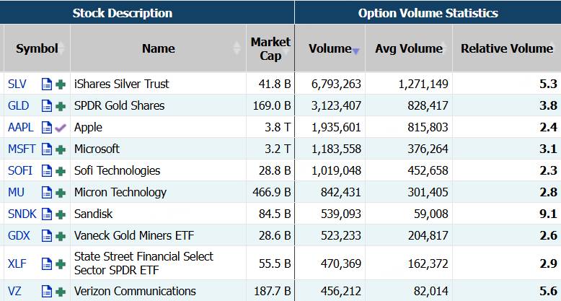
Task: Open the document icon for SLV
Action: [x=47, y=84]
